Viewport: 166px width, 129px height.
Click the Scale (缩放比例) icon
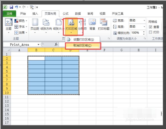(x=115, y=33)
